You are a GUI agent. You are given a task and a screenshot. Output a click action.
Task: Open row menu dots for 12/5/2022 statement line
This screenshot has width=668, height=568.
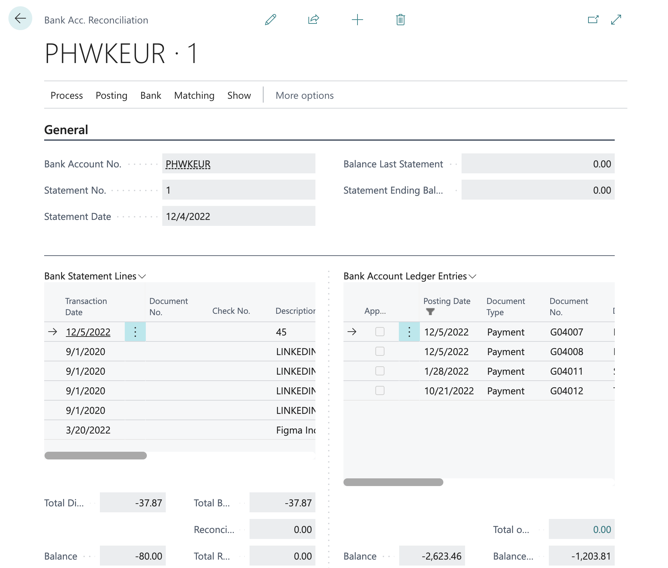(135, 332)
